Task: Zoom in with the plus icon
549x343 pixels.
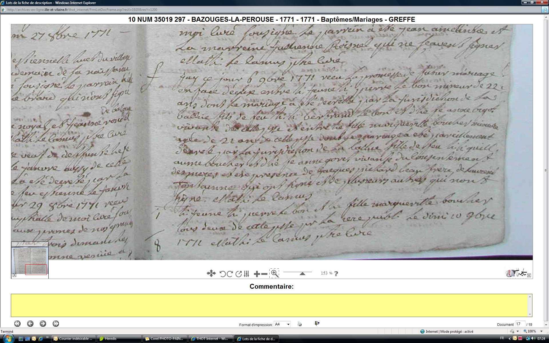Action: (x=256, y=274)
